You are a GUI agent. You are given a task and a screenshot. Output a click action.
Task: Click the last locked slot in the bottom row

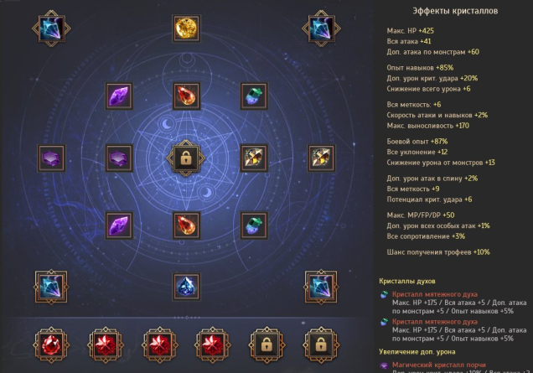point(321,345)
